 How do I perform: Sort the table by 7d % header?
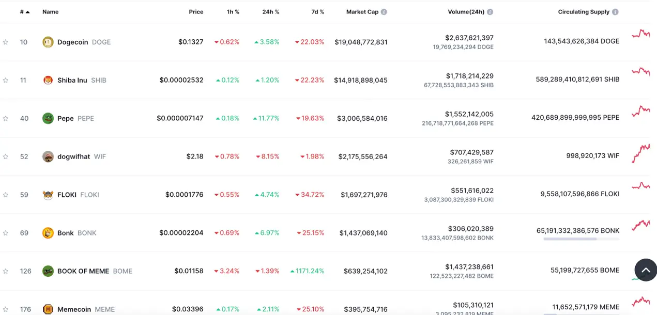317,12
